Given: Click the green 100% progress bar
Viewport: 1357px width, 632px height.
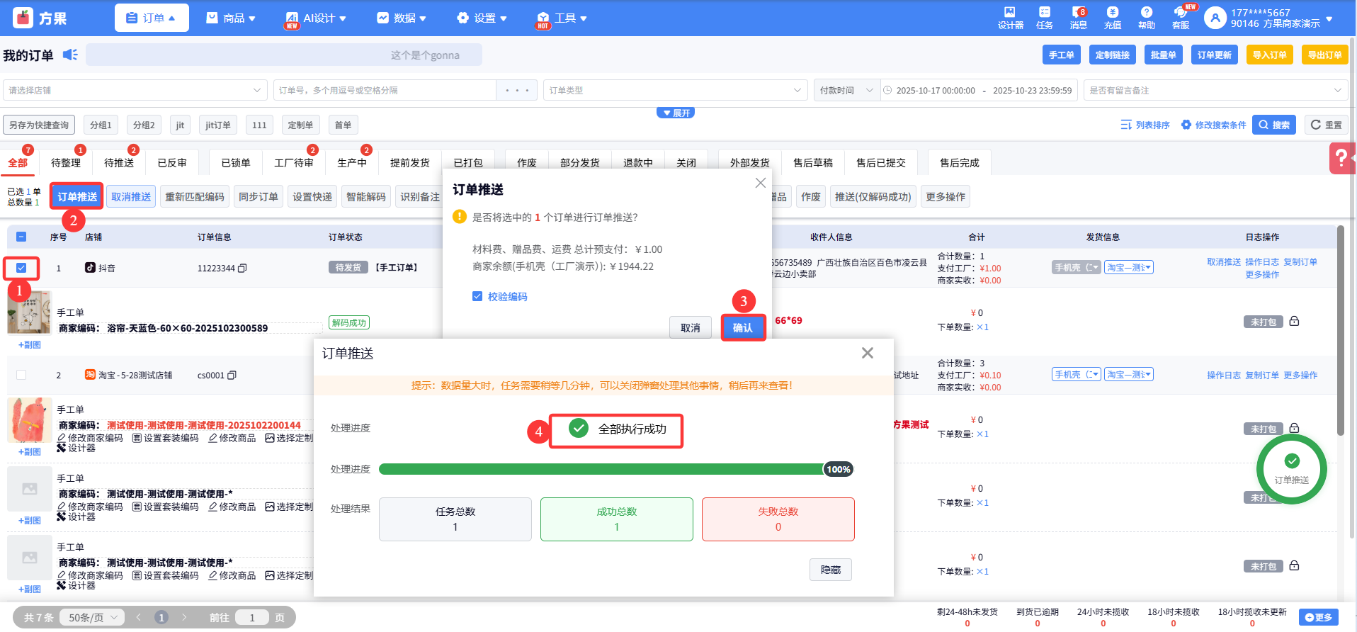Looking at the screenshot, I should tap(602, 469).
